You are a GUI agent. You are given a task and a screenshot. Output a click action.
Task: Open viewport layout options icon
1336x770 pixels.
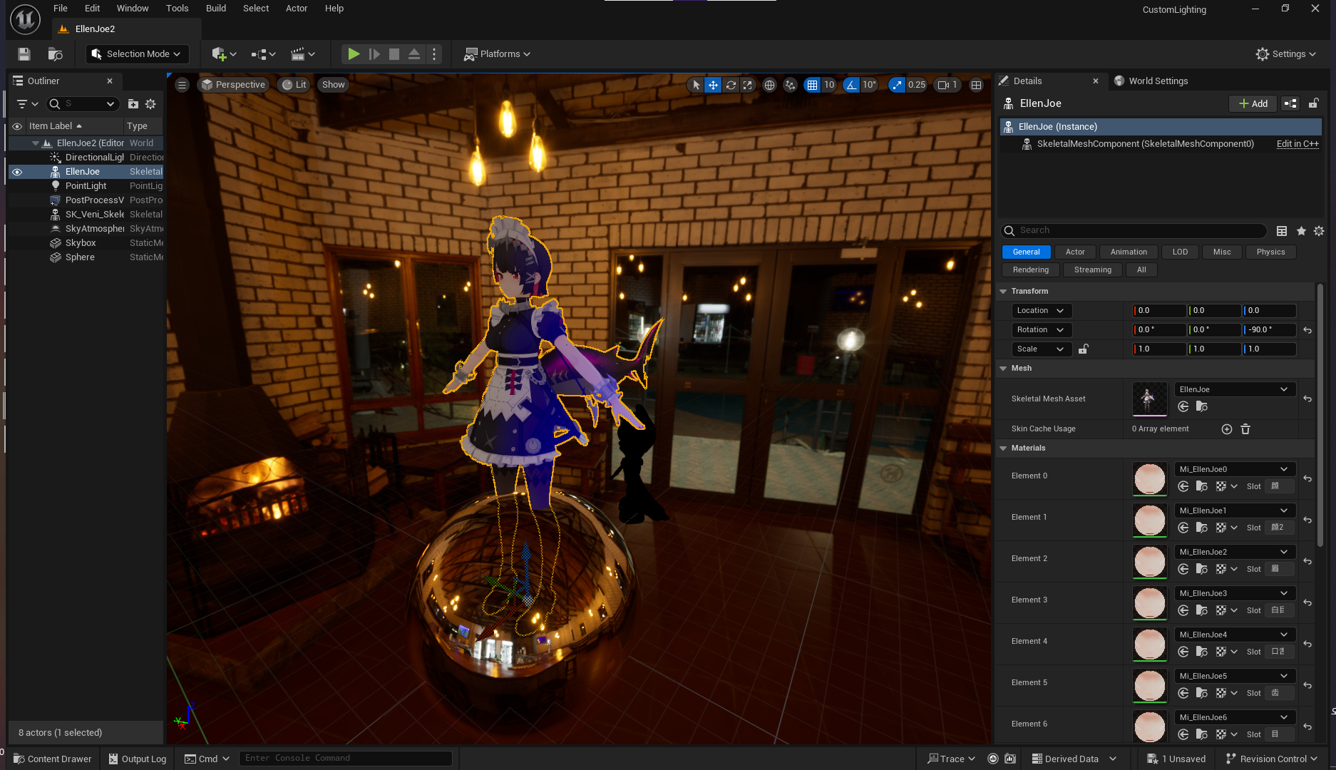coord(976,85)
